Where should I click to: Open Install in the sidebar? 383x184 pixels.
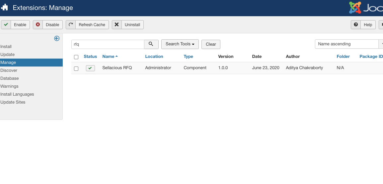click(6, 47)
